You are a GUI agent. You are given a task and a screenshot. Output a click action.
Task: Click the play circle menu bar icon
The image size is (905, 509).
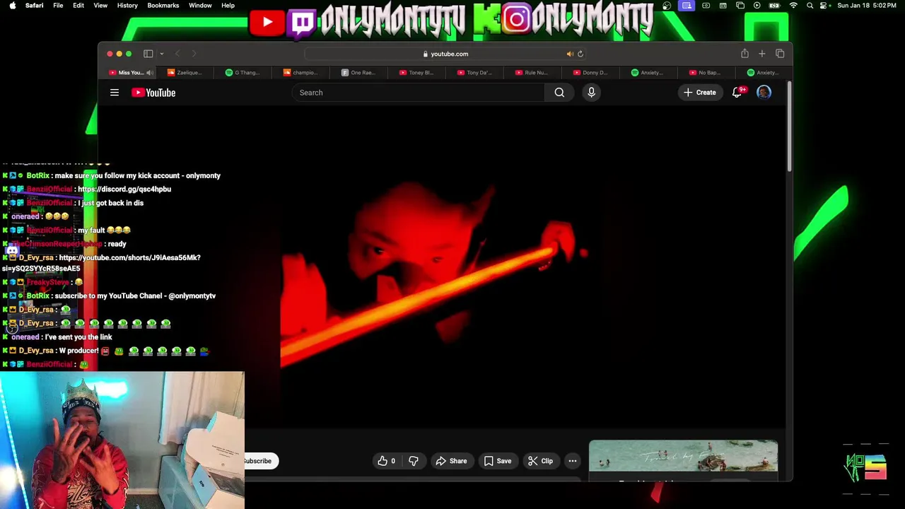click(x=757, y=6)
